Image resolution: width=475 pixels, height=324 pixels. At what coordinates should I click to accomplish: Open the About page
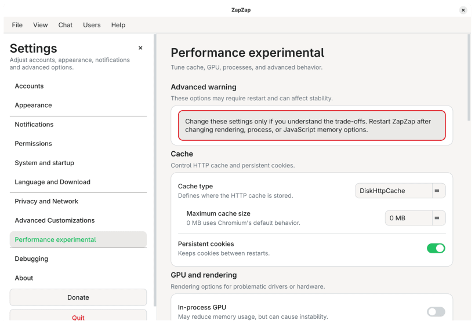tap(78, 278)
